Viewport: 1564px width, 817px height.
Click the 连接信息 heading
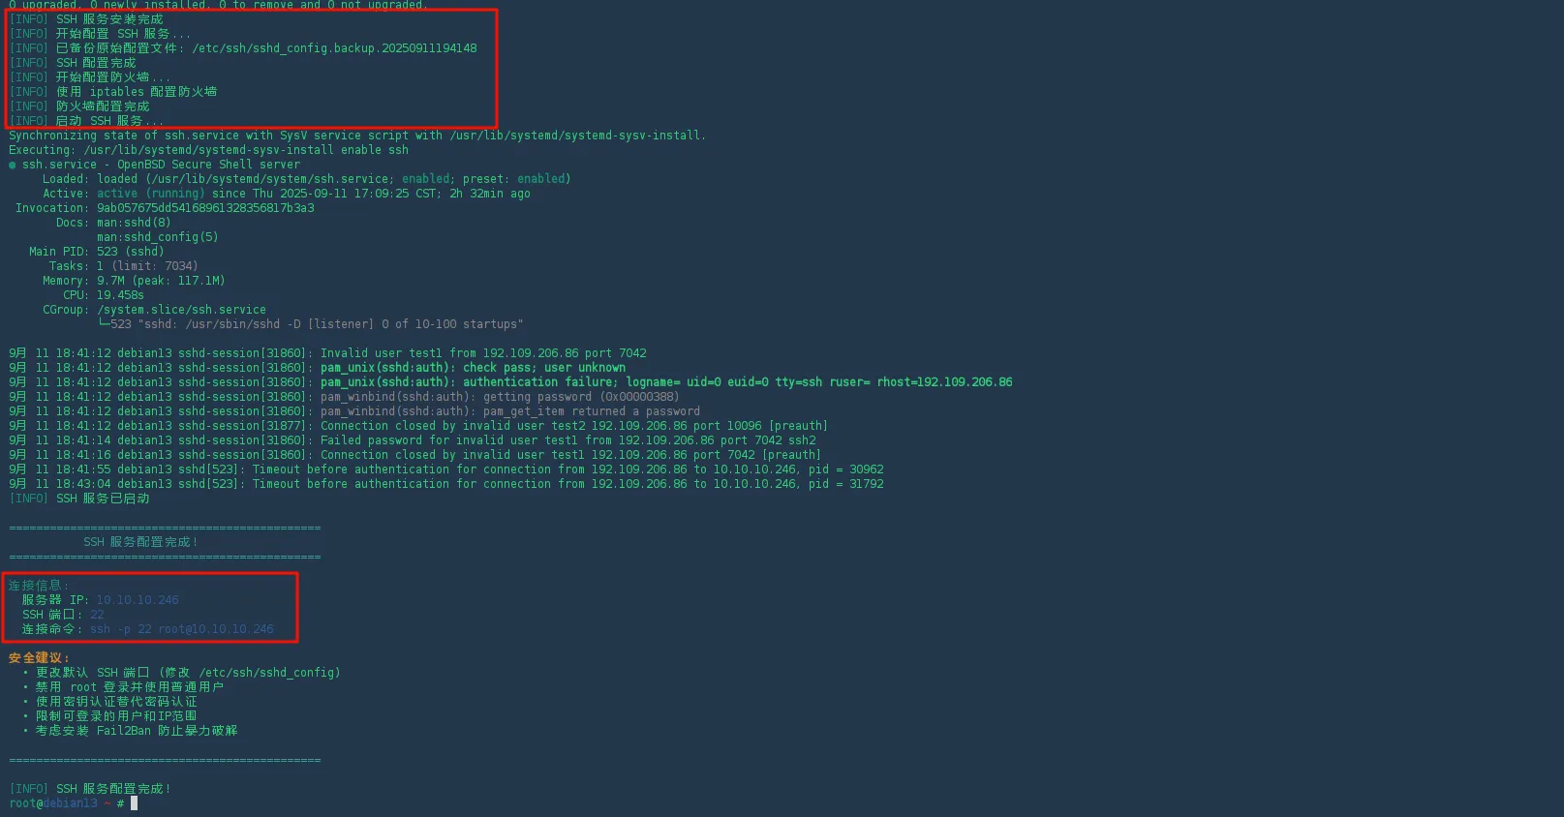click(37, 586)
